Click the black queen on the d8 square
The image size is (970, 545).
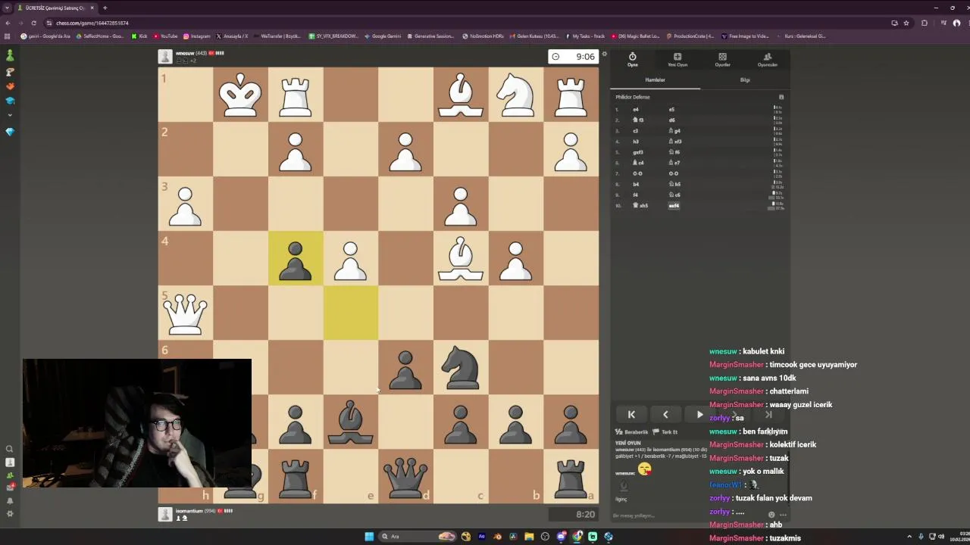click(405, 476)
